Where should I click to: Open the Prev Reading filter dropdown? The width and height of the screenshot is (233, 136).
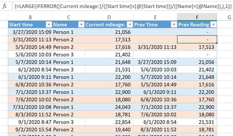click(x=214, y=24)
